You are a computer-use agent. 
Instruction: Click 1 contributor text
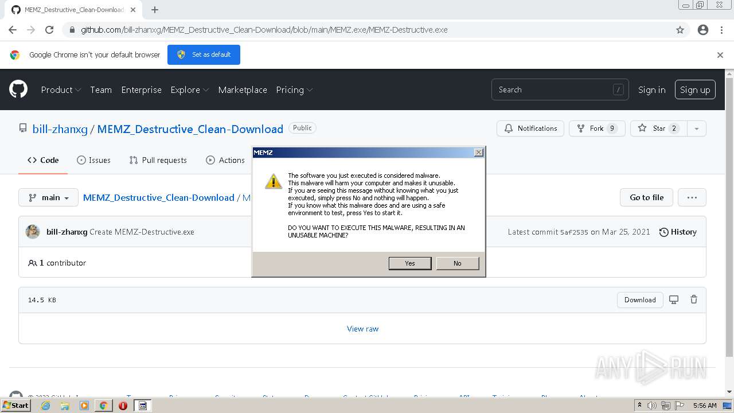(57, 263)
